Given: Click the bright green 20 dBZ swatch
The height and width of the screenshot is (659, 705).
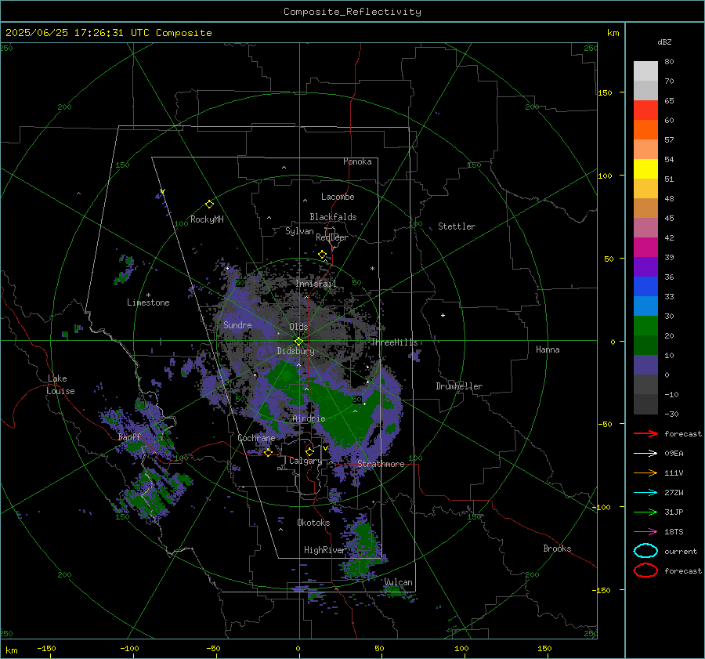Looking at the screenshot, I should (645, 326).
